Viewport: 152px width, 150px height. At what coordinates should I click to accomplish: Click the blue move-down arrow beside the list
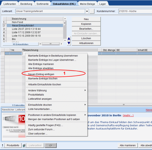click(x=69, y=43)
